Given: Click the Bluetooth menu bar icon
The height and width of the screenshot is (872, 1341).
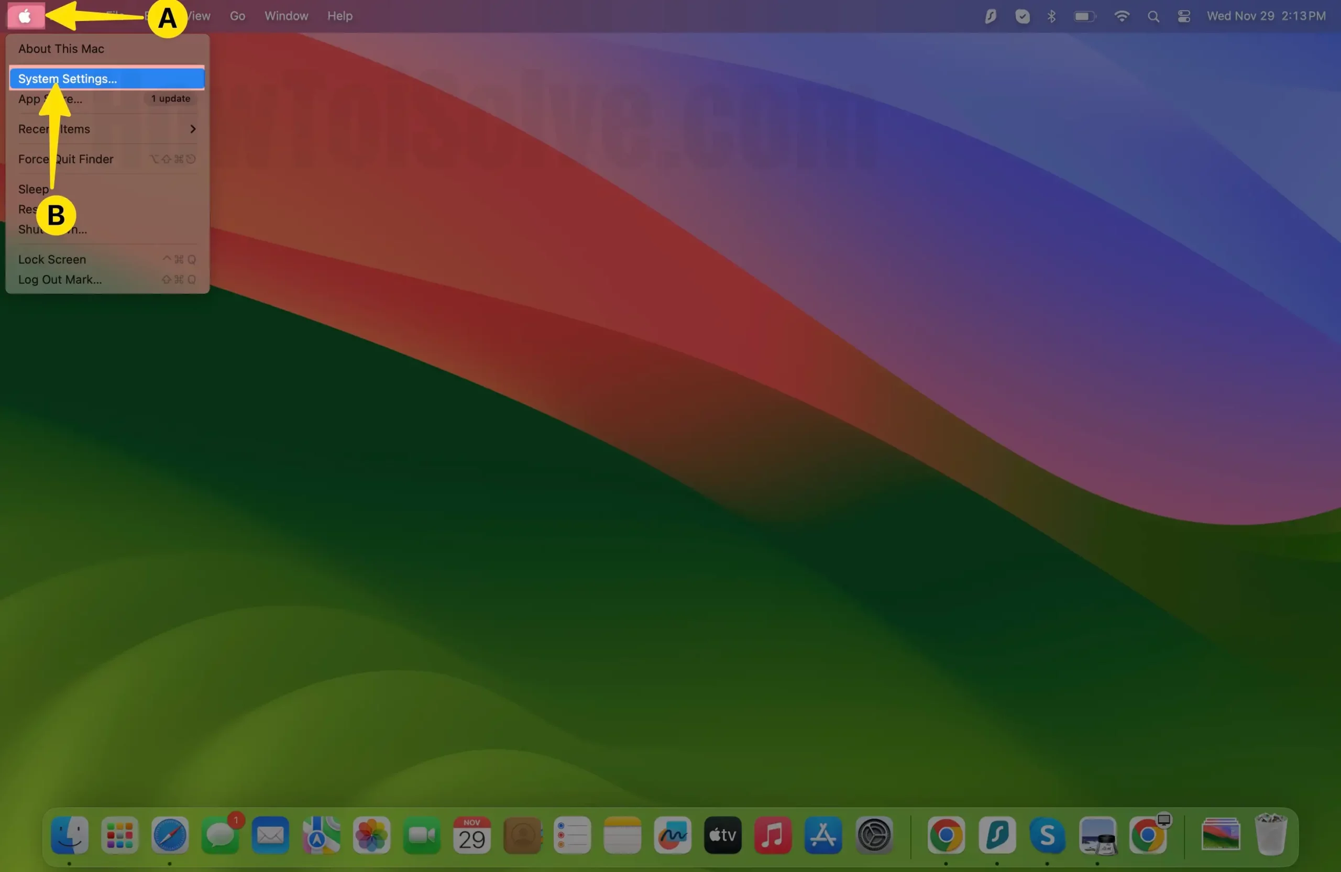Looking at the screenshot, I should click(1051, 16).
